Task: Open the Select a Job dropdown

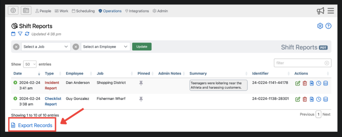Action: (x=46, y=47)
